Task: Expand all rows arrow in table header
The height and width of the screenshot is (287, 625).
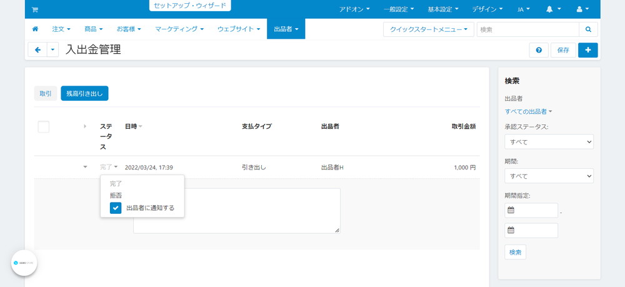Action: (85, 126)
